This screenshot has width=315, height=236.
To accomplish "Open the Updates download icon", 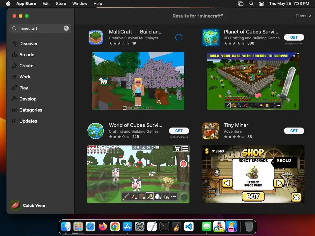I will 14,121.
